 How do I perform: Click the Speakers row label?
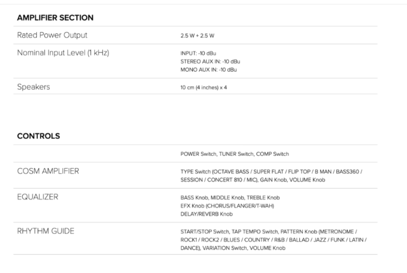pyautogui.click(x=33, y=87)
